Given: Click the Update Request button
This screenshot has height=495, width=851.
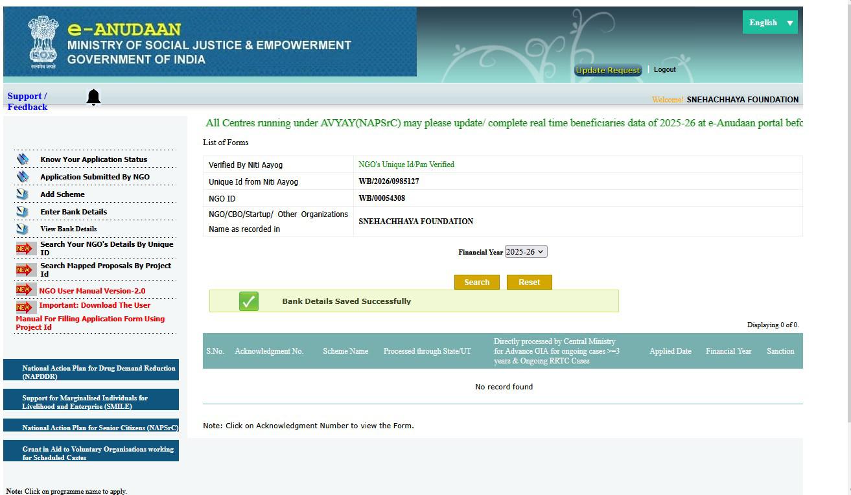Looking at the screenshot, I should pos(608,70).
